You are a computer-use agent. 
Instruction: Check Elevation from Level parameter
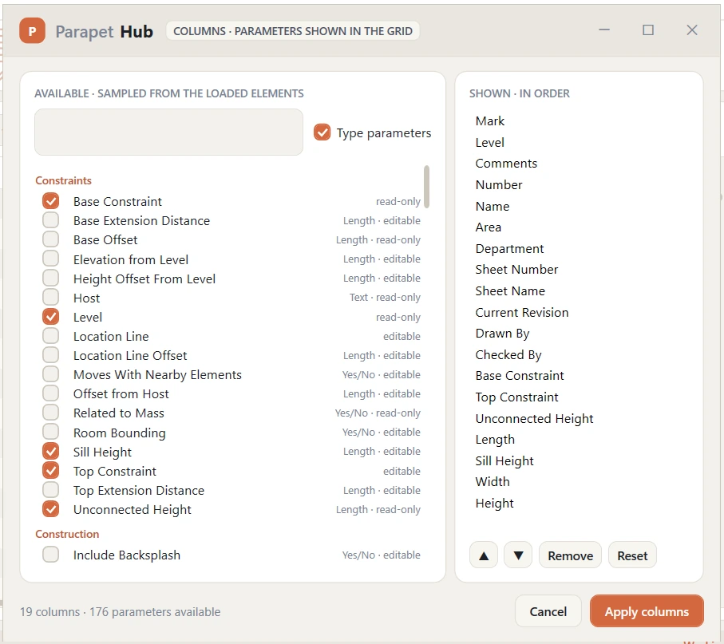(x=51, y=259)
